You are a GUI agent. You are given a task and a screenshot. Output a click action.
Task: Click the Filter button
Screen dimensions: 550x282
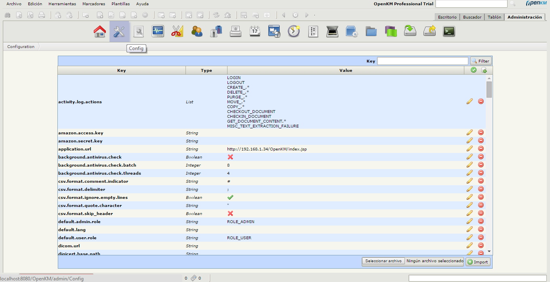480,61
